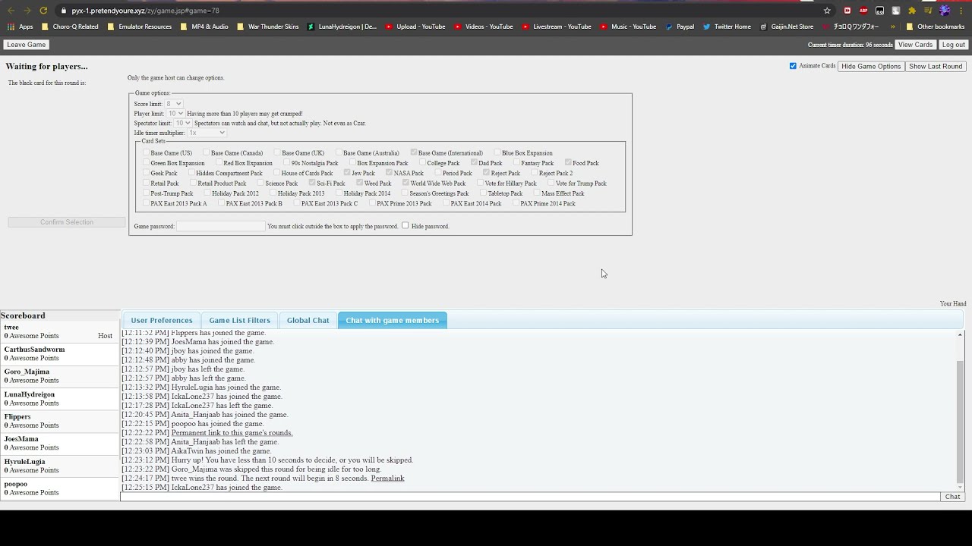
Task: Open the Videos - YouTube bookmark
Action: [x=484, y=27]
